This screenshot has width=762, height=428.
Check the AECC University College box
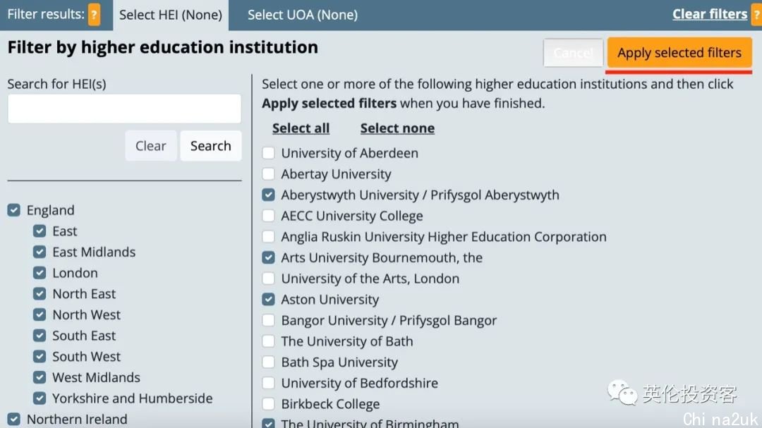268,216
